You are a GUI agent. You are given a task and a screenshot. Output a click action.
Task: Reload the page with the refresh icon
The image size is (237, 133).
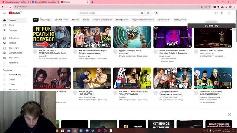(11, 7)
